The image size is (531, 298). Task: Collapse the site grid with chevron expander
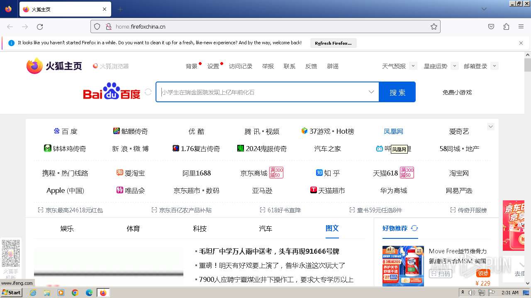(491, 127)
